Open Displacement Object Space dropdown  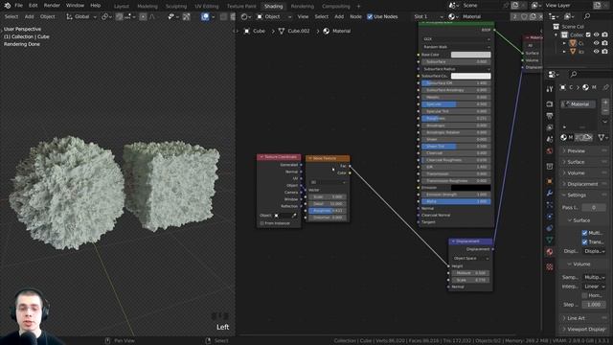[x=470, y=259]
